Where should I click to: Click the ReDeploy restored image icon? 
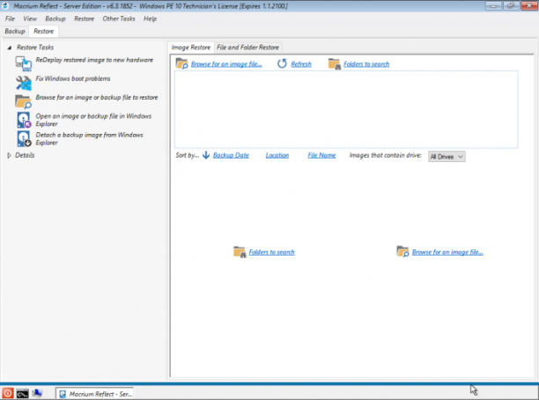click(x=24, y=63)
